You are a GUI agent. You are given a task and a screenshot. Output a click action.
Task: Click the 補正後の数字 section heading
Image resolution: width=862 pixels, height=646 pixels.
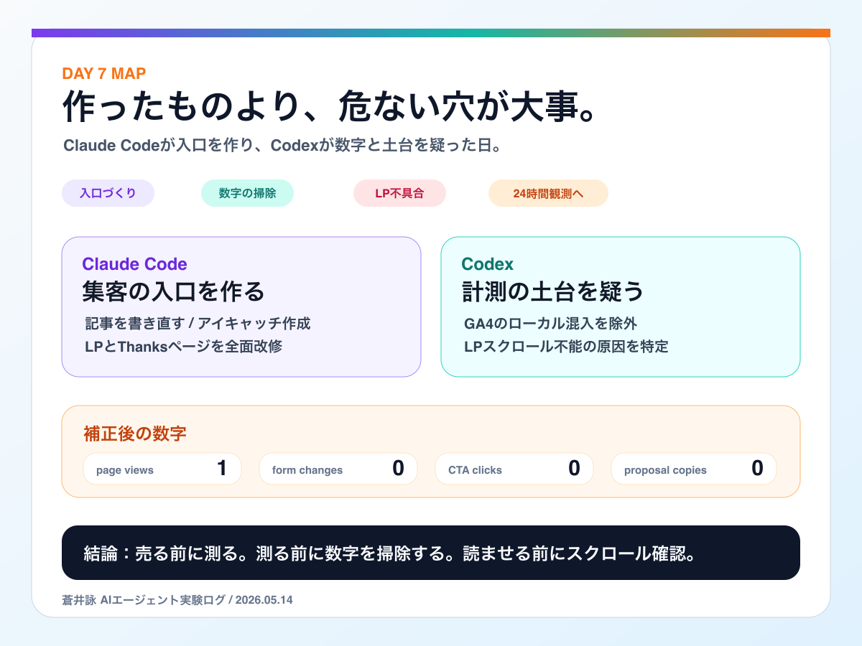point(134,434)
